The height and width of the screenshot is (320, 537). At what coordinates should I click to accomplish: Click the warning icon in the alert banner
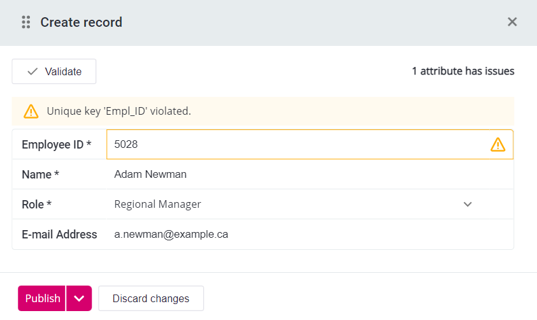[31, 112]
